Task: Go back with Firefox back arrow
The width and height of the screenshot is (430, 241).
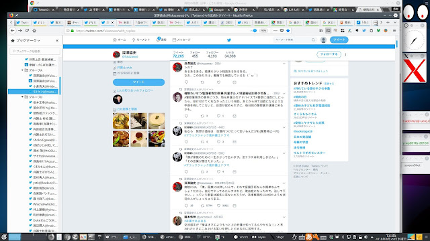Action: (x=13, y=31)
